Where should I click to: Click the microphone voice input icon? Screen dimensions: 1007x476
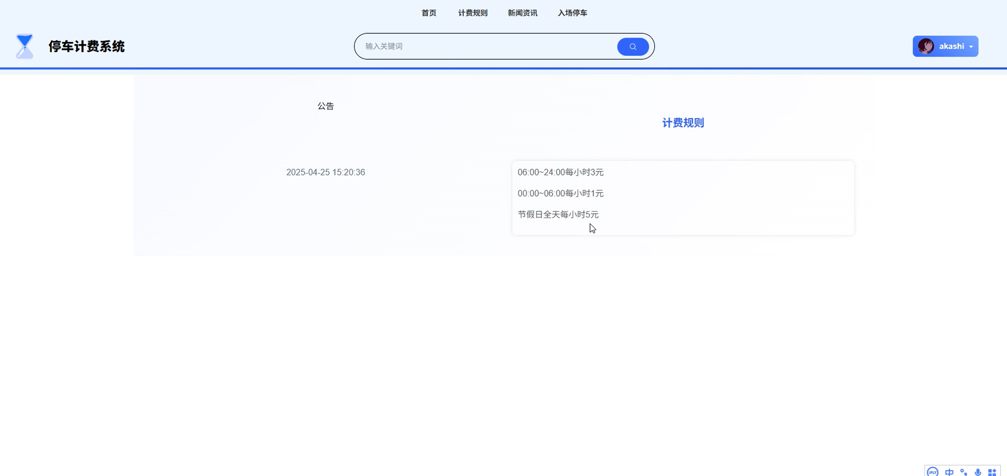978,472
